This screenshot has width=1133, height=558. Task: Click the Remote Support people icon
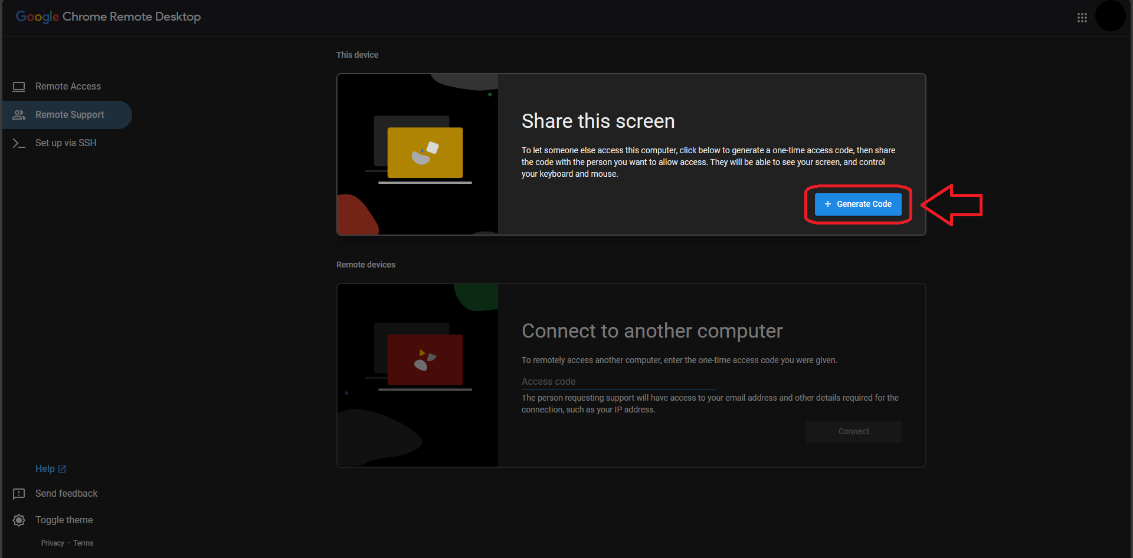[x=19, y=115]
